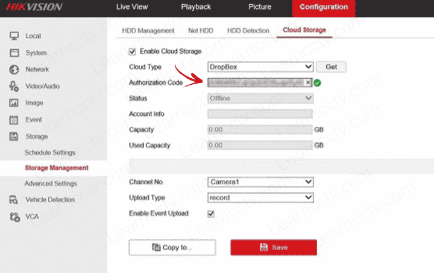Open the Playback menu tab

click(196, 7)
